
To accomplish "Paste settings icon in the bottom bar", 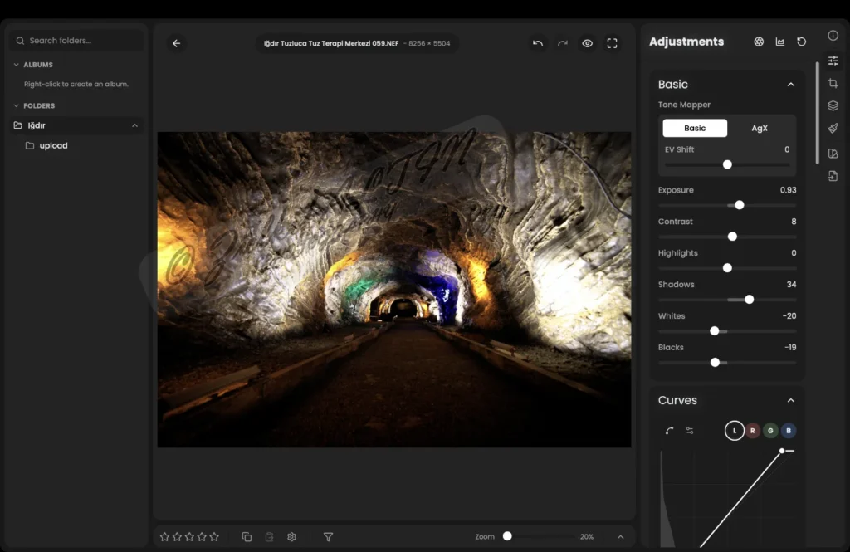I will pos(269,537).
